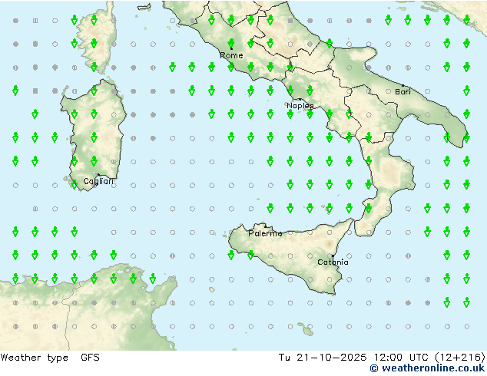The height and width of the screenshot is (376, 487).
Task: Click the Palermo city label
Action: point(265,233)
